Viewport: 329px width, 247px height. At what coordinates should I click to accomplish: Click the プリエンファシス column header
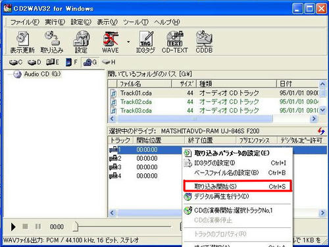[257, 140]
